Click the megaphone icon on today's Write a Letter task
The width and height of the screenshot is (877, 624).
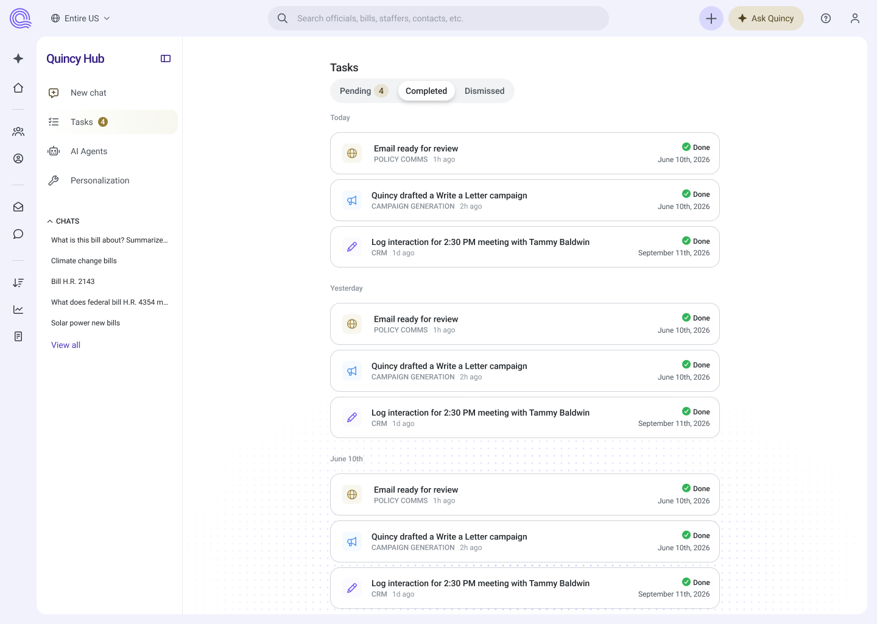[352, 200]
